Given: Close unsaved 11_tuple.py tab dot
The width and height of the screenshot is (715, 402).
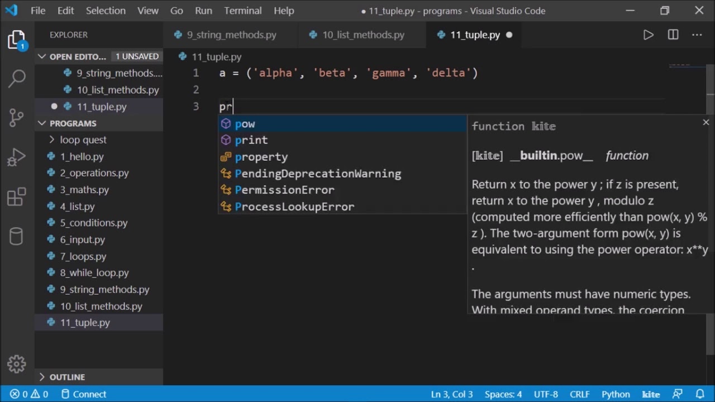Looking at the screenshot, I should tap(509, 35).
